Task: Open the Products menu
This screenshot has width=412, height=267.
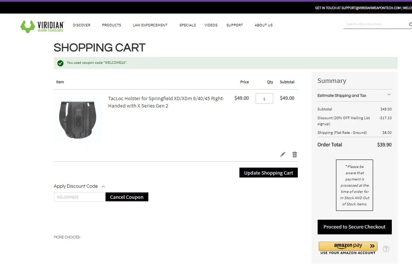Action: 111,25
